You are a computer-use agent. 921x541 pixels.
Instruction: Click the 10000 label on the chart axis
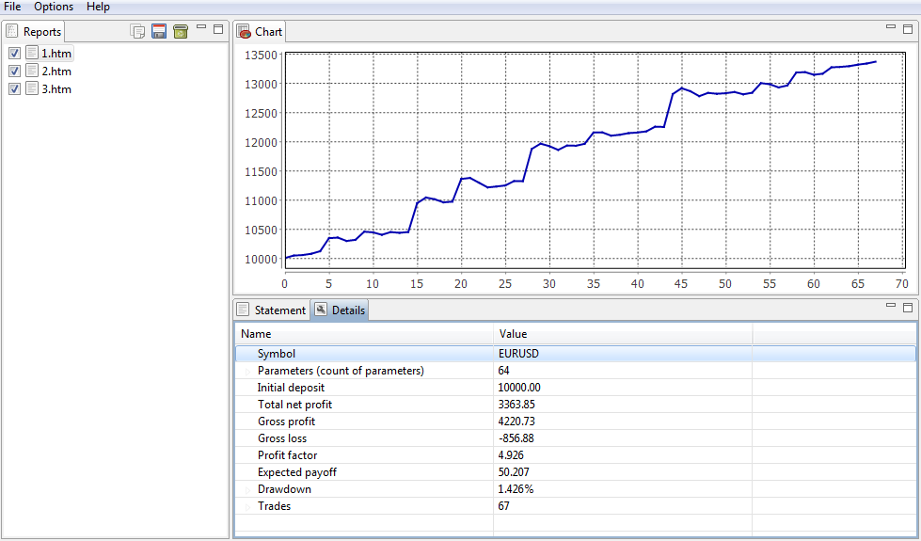[261, 259]
